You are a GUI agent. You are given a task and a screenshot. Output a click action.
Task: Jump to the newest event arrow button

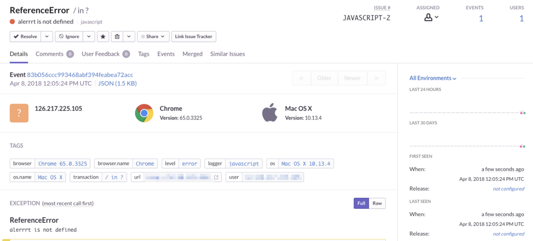coord(376,78)
